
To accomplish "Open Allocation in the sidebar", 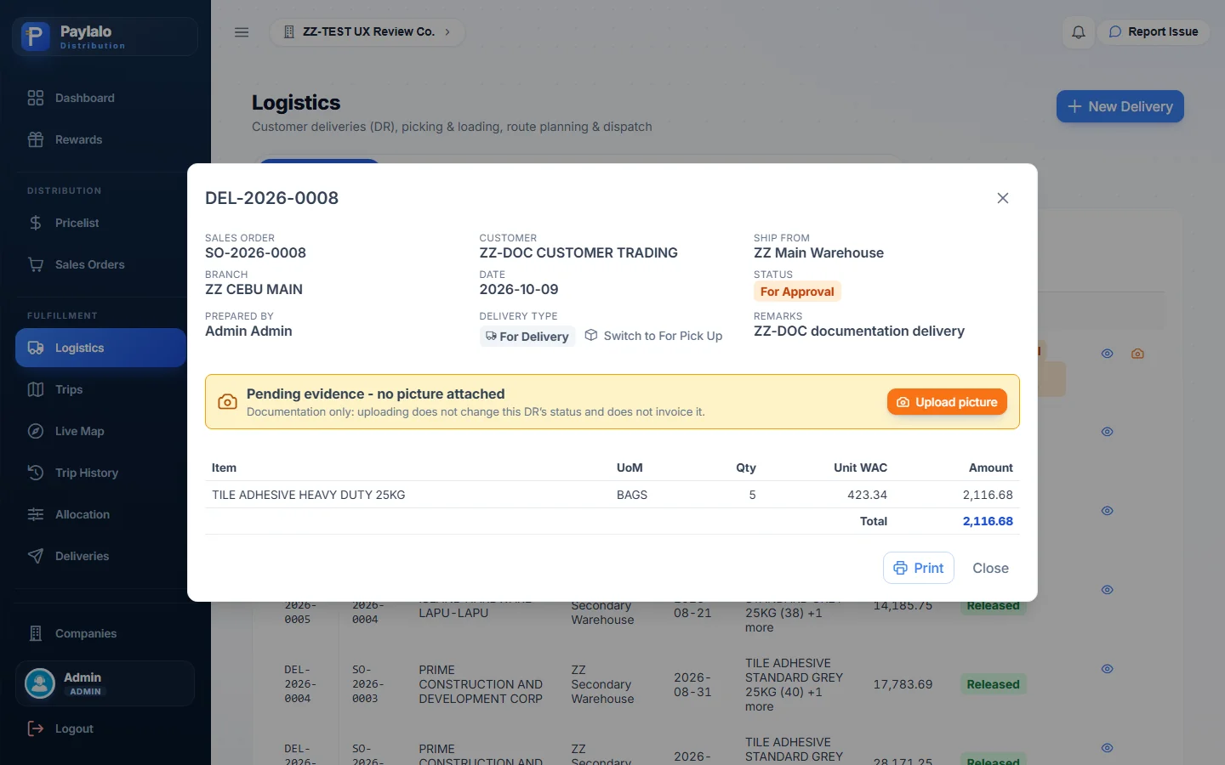I will pos(100,514).
